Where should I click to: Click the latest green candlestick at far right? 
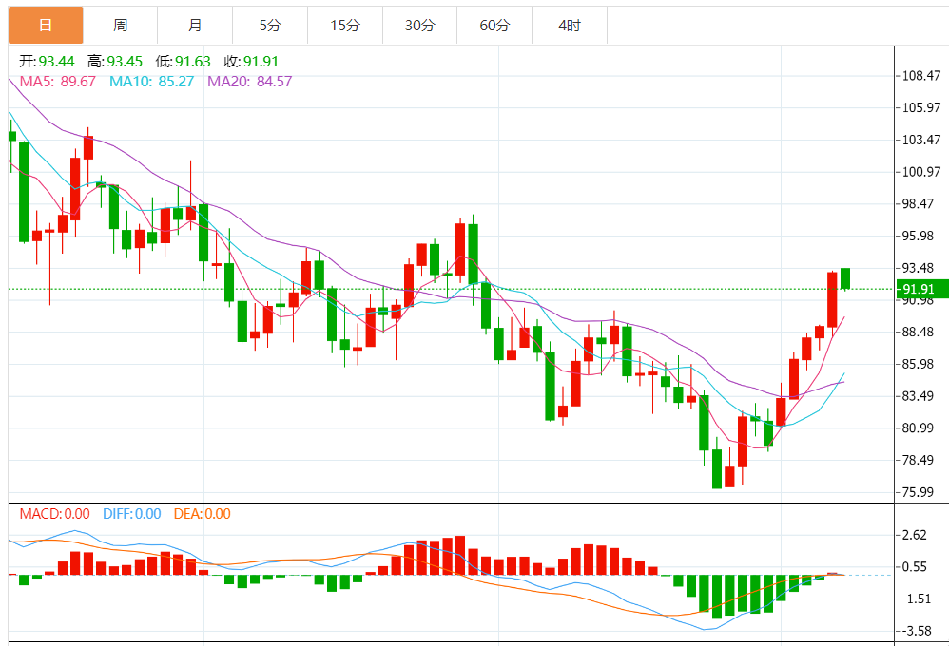(x=845, y=279)
